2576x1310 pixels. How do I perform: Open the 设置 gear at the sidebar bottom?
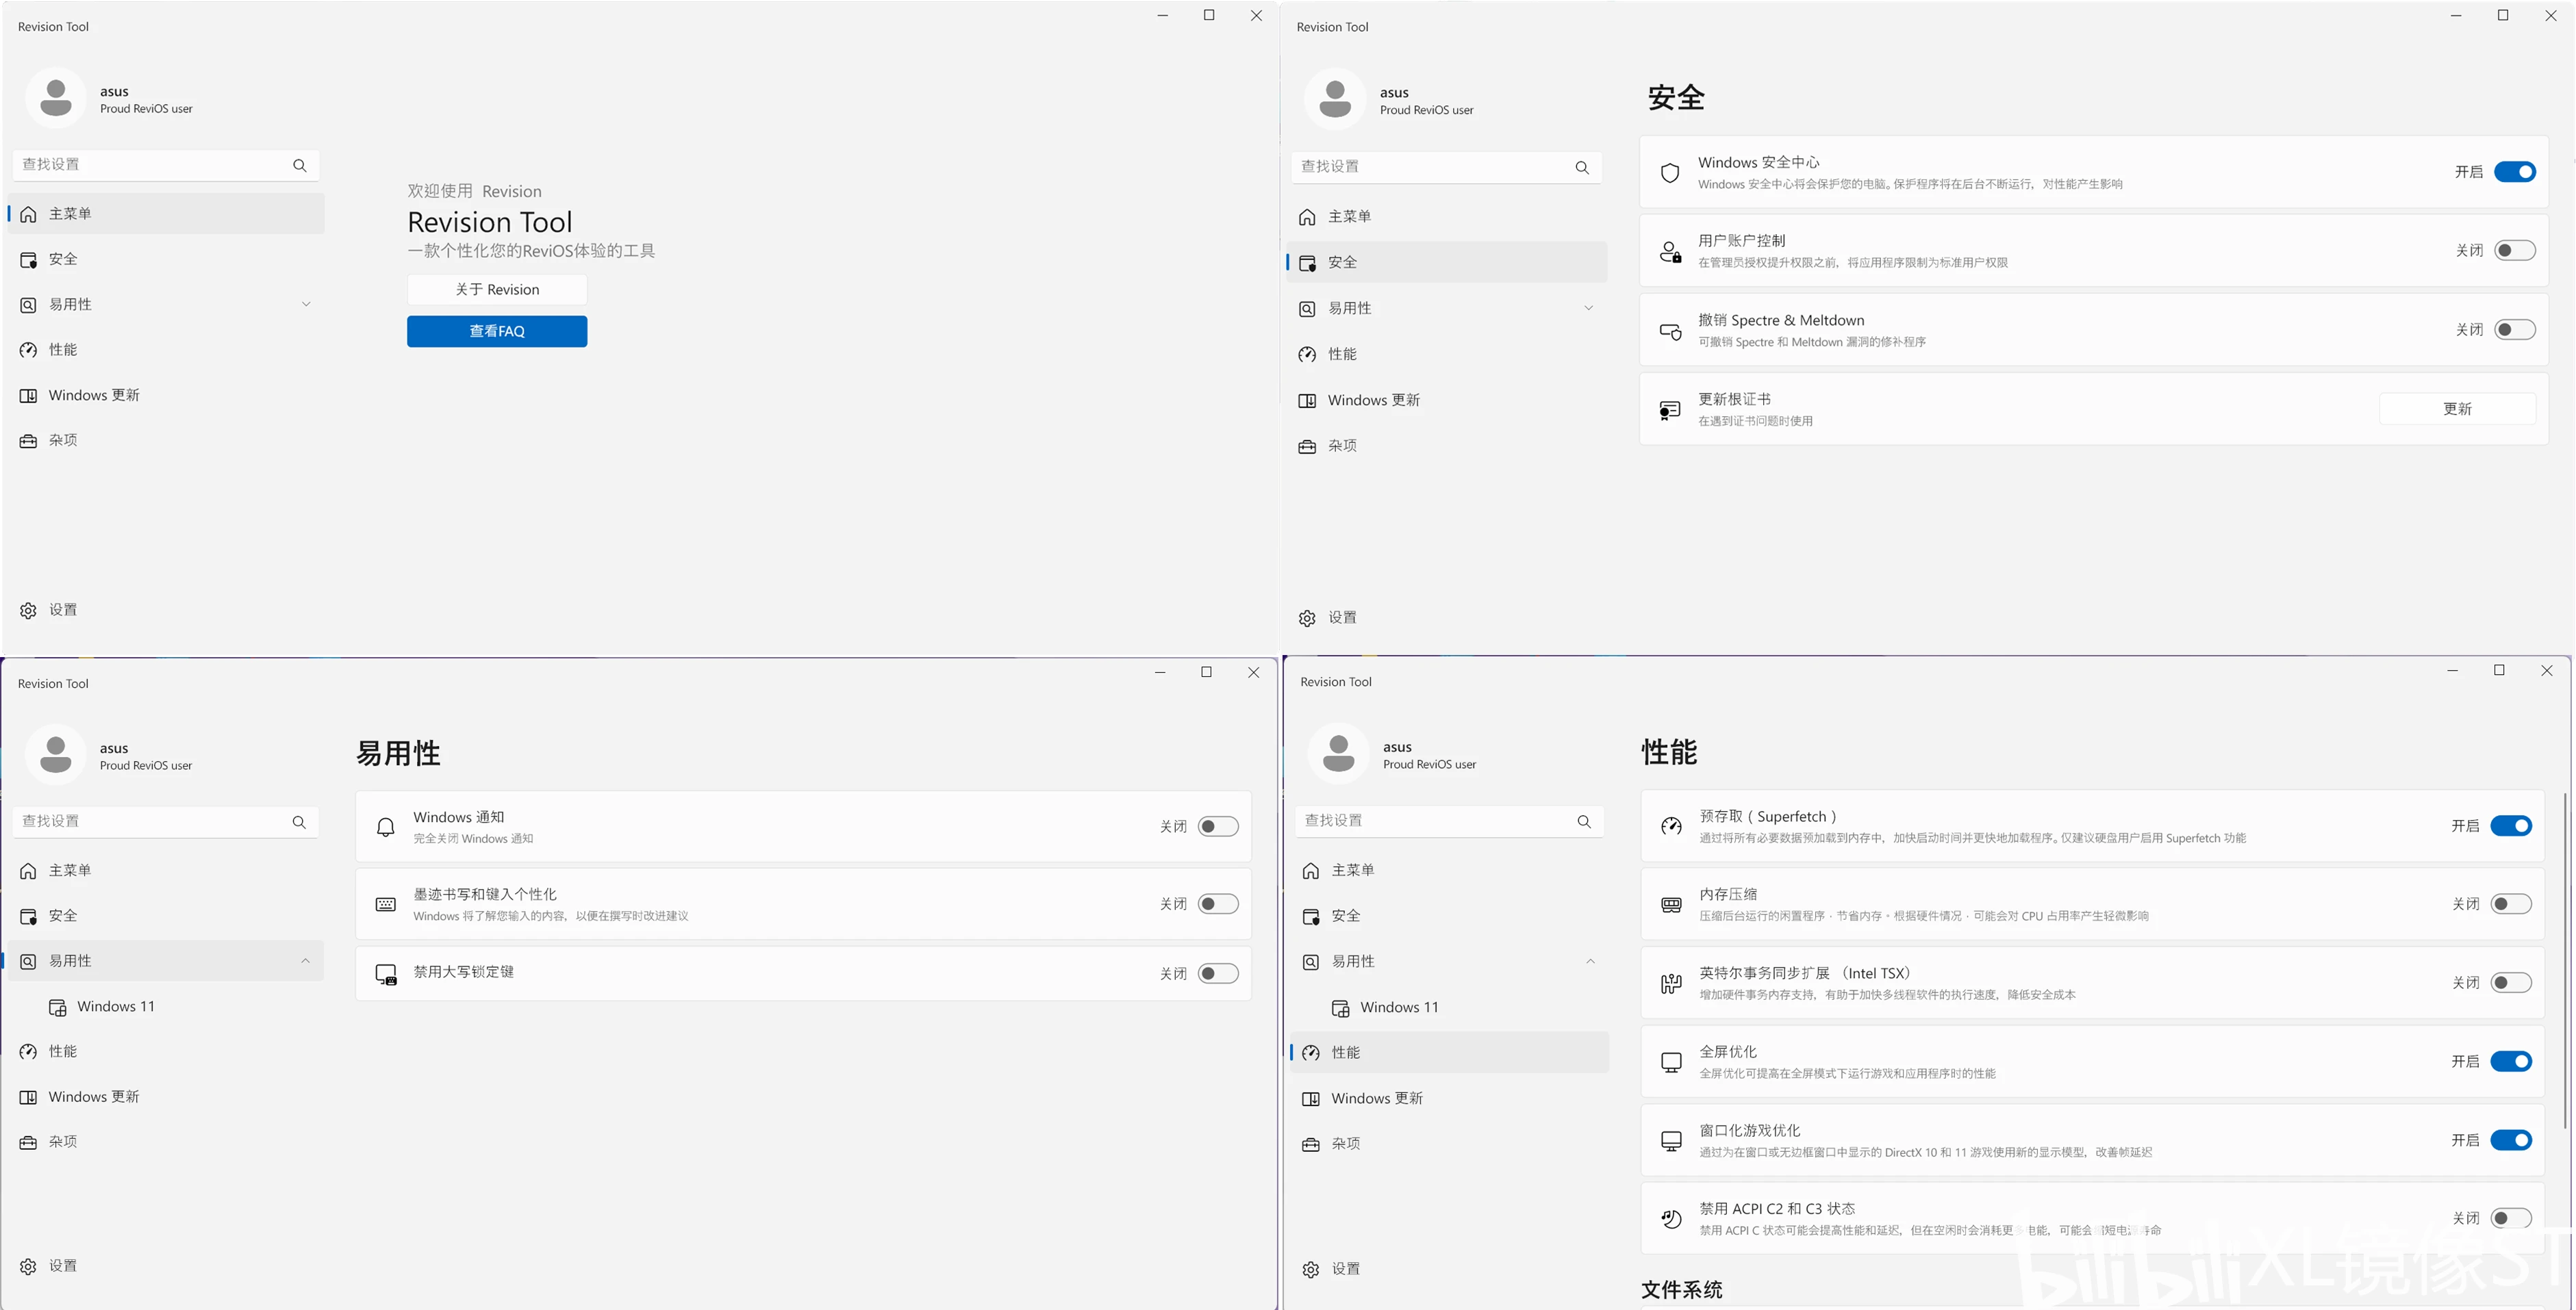[x=62, y=610]
